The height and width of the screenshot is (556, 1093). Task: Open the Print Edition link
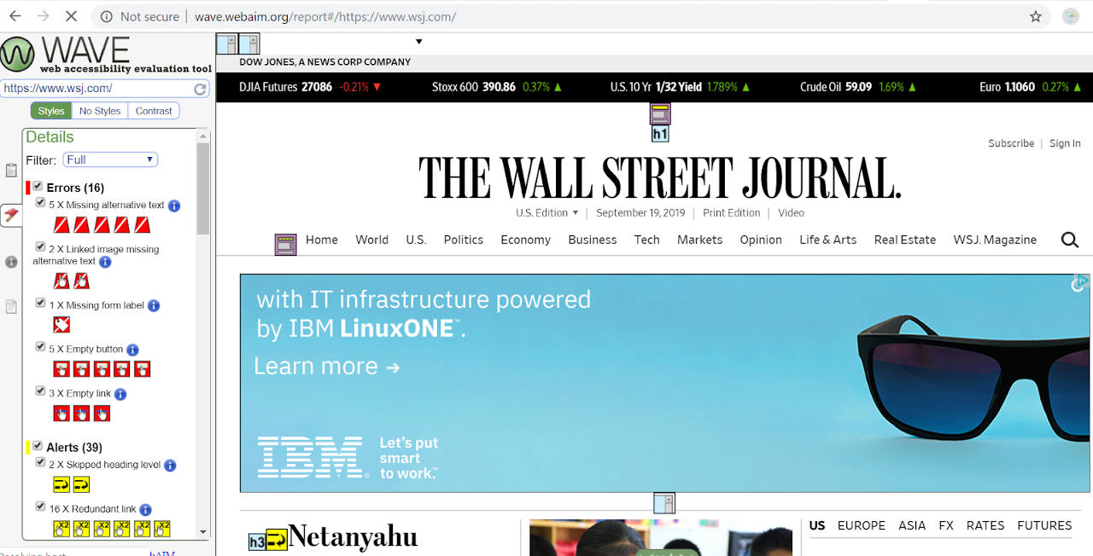[x=732, y=213]
